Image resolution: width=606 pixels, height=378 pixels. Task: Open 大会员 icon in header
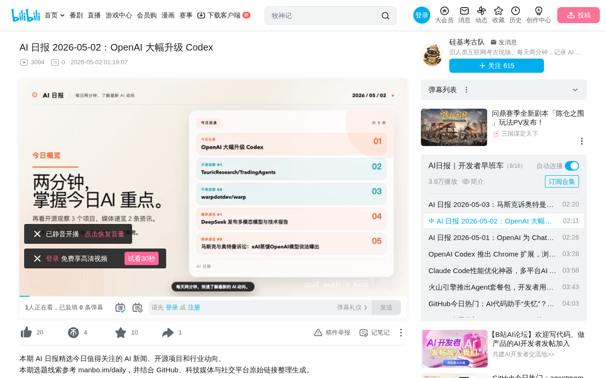(444, 11)
